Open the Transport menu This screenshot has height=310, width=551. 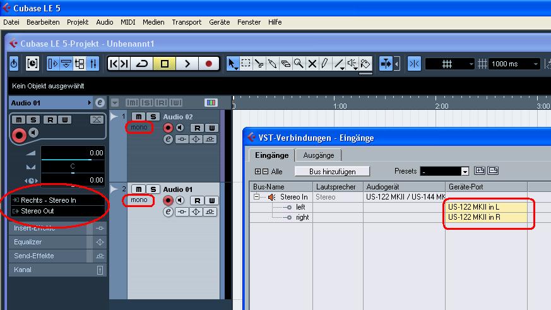coord(187,22)
